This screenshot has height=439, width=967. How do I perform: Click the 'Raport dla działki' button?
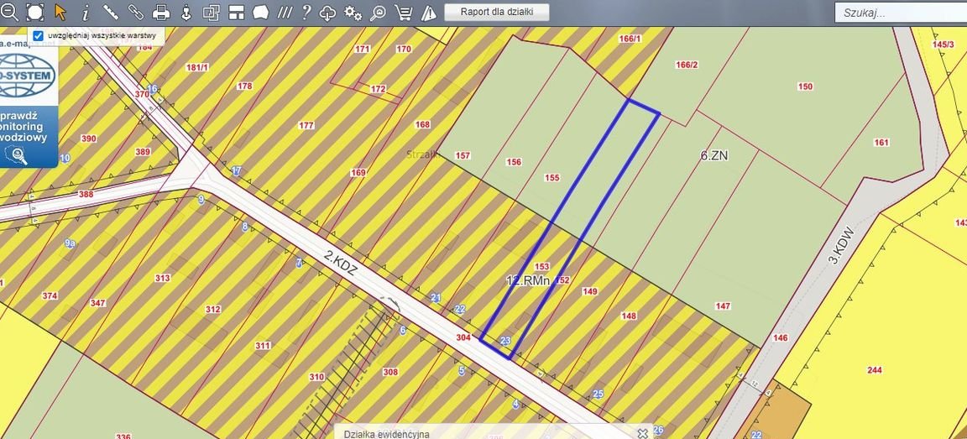click(x=496, y=12)
